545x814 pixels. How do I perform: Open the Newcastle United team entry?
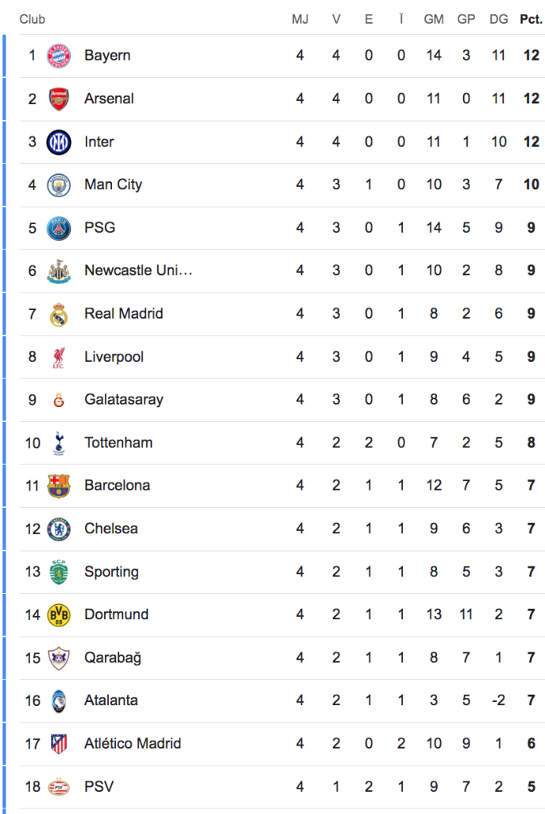[138, 271]
